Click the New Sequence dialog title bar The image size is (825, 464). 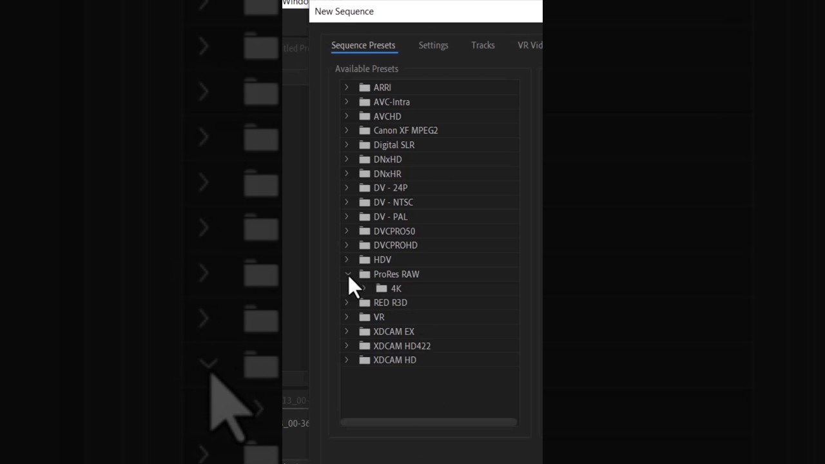[426, 11]
